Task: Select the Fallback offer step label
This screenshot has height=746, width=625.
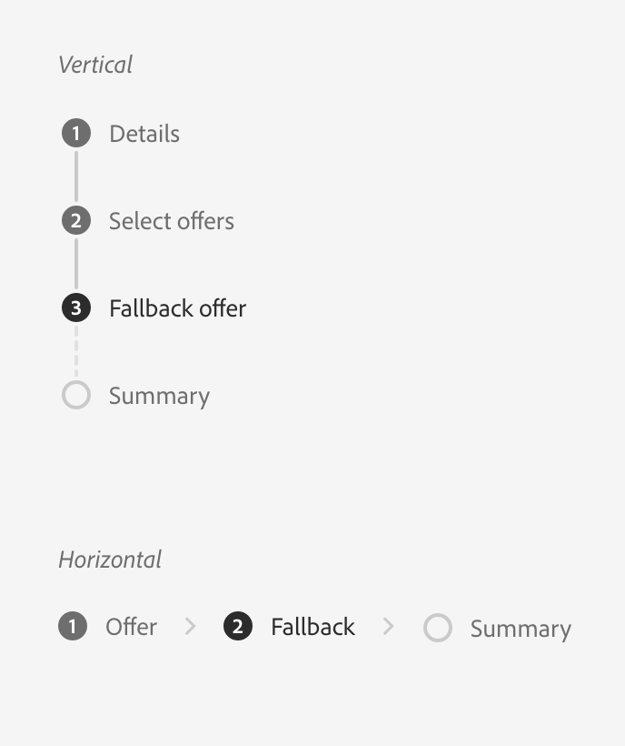Action: pos(178,308)
